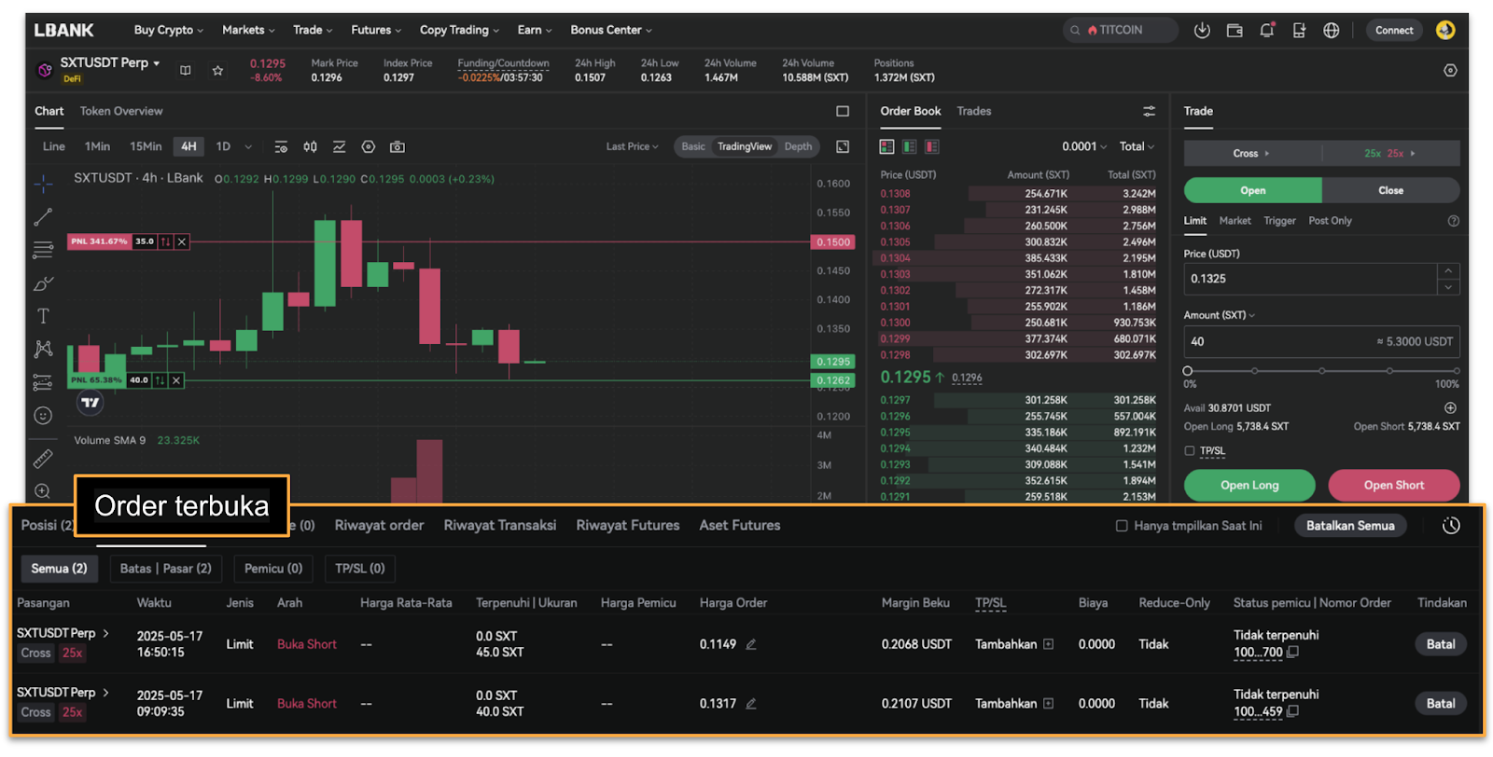Open the emoji sticker tool

coord(43,416)
